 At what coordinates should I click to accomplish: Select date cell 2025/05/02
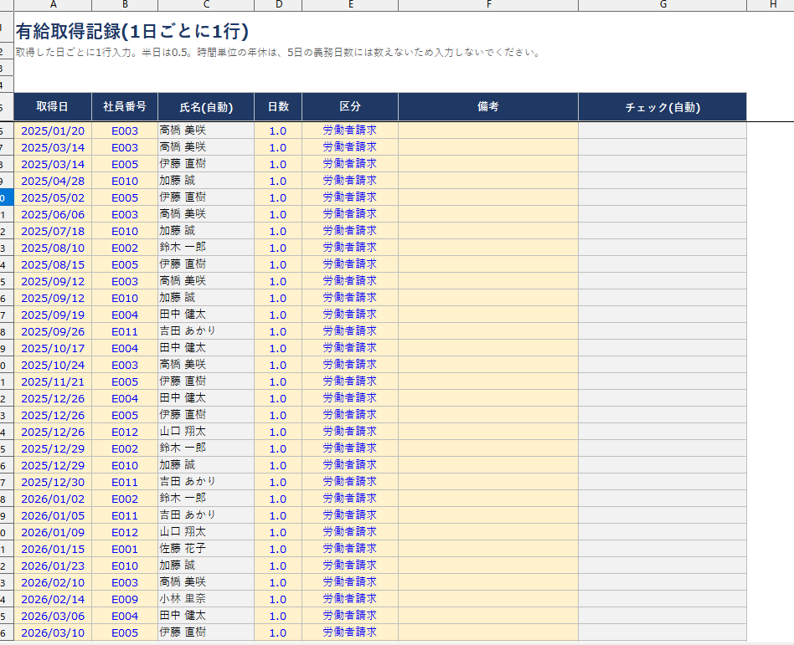[x=53, y=197]
